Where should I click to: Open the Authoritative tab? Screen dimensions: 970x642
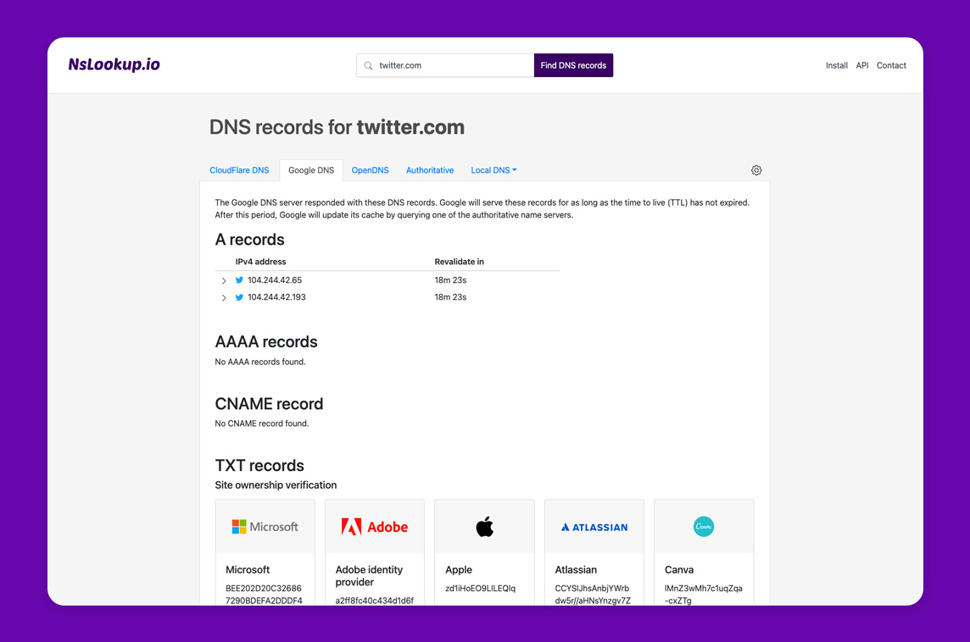(430, 170)
